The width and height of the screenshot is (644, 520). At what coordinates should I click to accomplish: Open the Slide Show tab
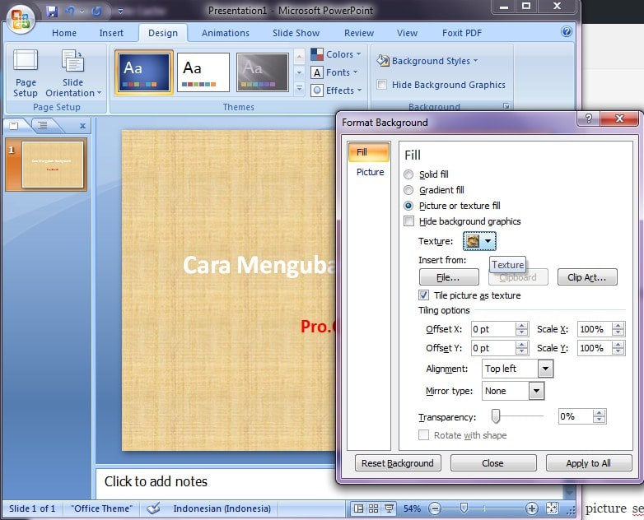coord(296,33)
